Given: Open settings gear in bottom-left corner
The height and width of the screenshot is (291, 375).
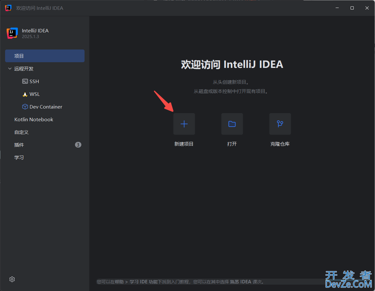Looking at the screenshot, I should click(x=12, y=279).
